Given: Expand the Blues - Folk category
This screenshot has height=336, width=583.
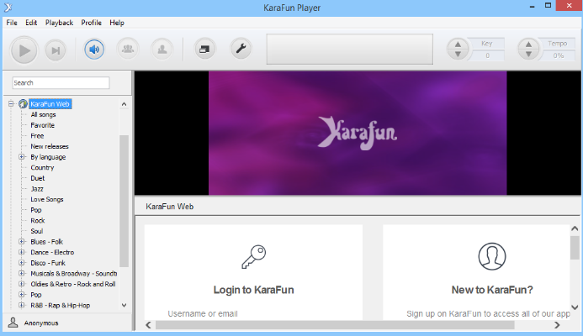Looking at the screenshot, I should click(22, 242).
